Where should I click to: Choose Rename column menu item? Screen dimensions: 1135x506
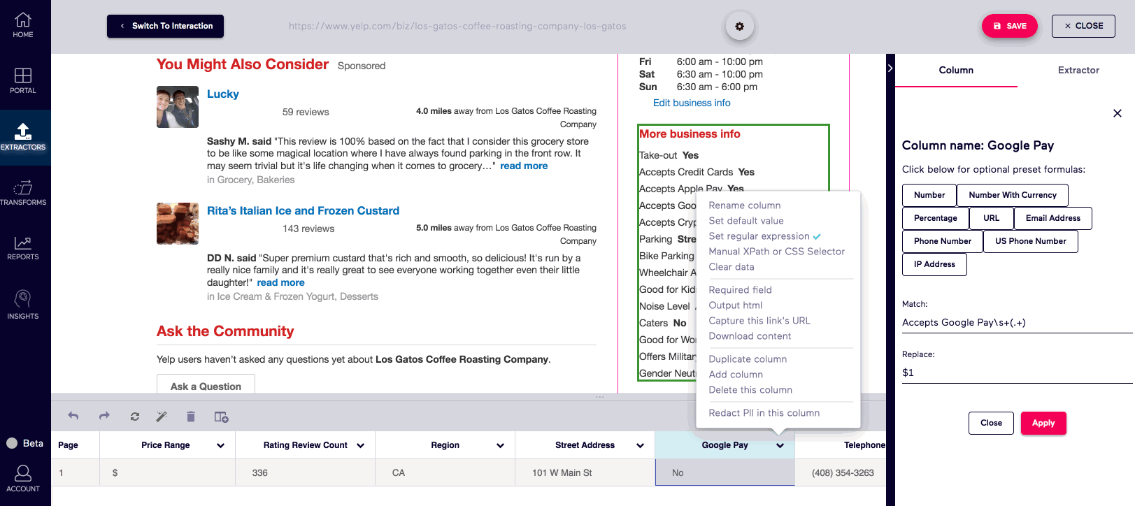tap(745, 205)
